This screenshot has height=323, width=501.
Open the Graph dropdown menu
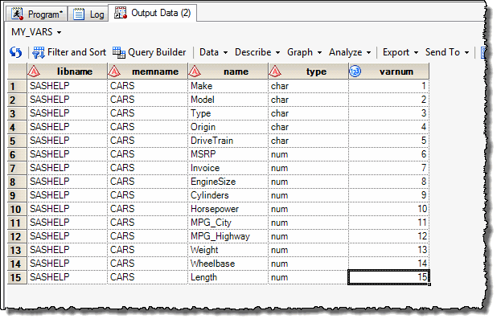tap(304, 52)
